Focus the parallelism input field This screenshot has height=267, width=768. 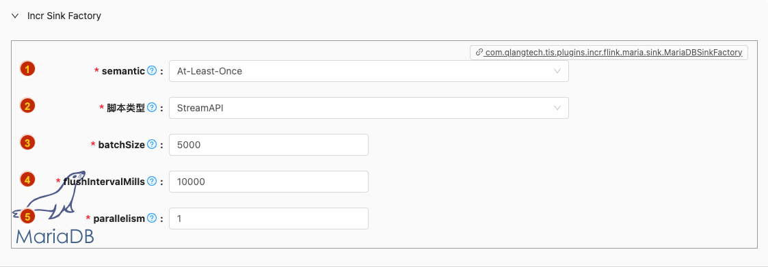268,219
